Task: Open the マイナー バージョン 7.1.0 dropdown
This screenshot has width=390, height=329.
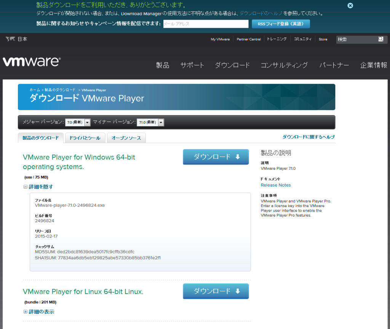Action: (161, 122)
